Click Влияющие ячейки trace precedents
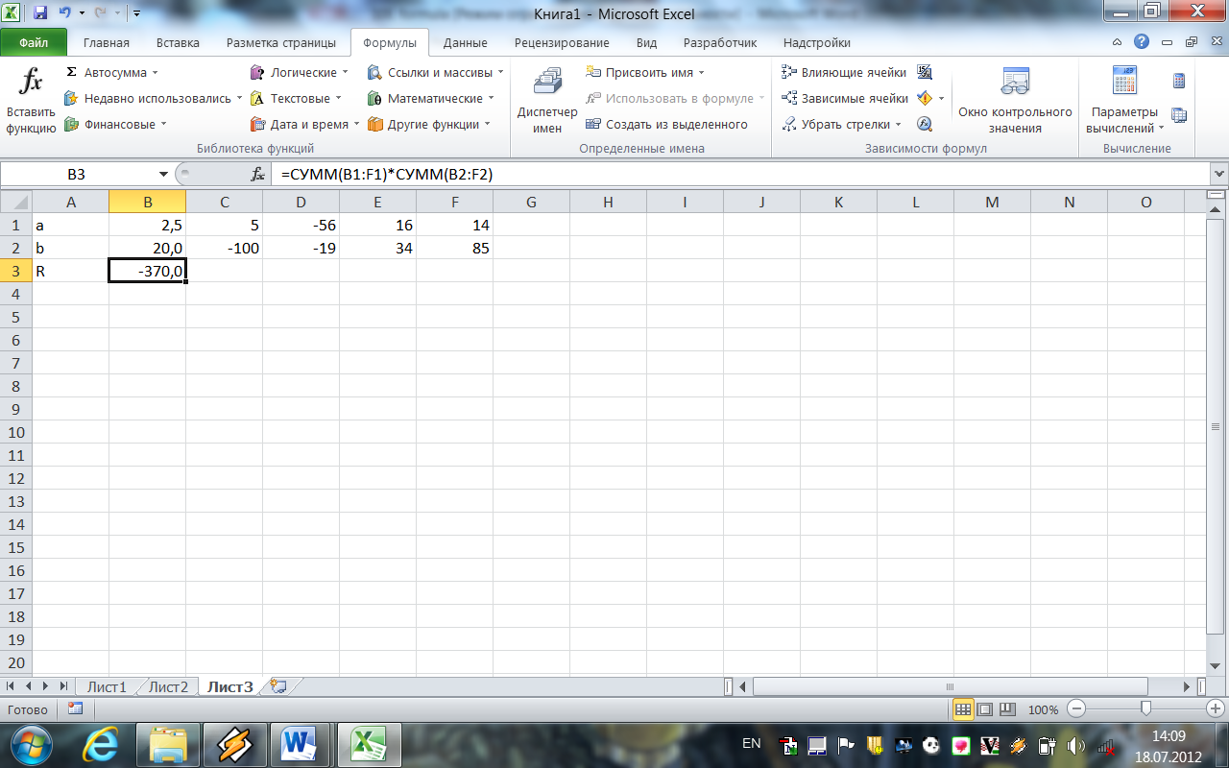The height and width of the screenshot is (768, 1229). click(845, 73)
